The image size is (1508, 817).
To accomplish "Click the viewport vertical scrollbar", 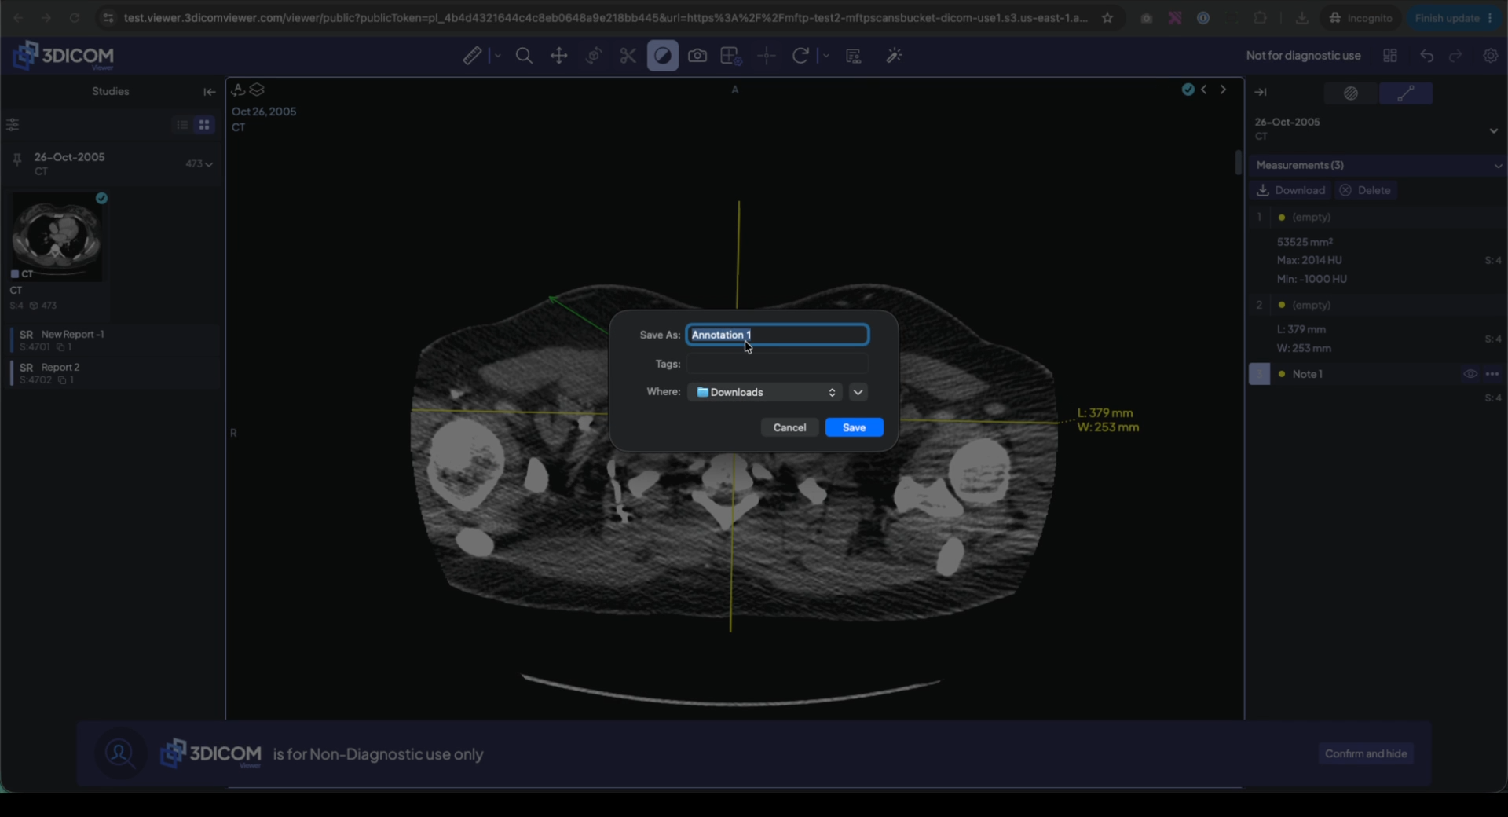I will pos(1238,162).
